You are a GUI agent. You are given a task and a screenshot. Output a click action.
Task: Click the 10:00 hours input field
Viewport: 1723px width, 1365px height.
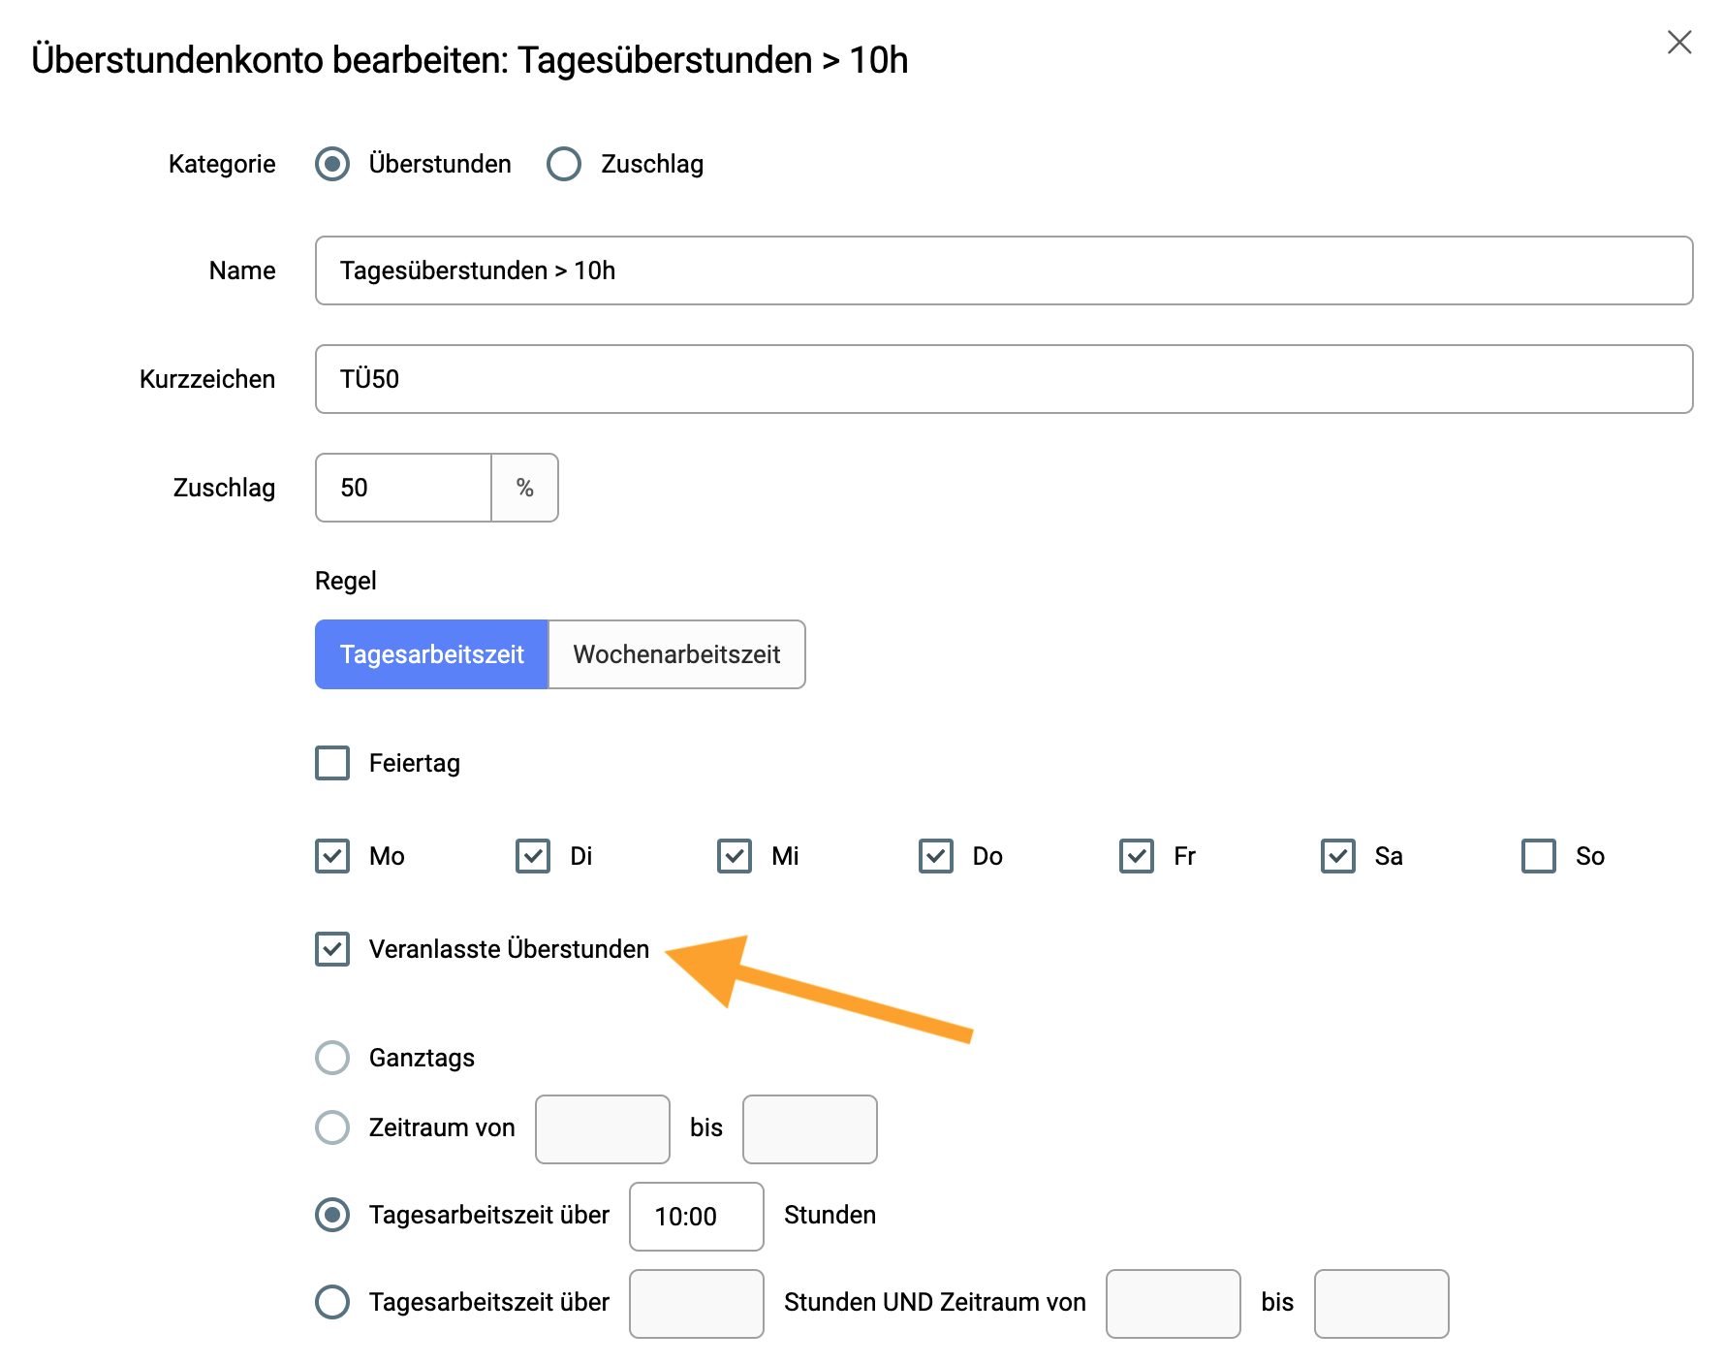[x=697, y=1217]
